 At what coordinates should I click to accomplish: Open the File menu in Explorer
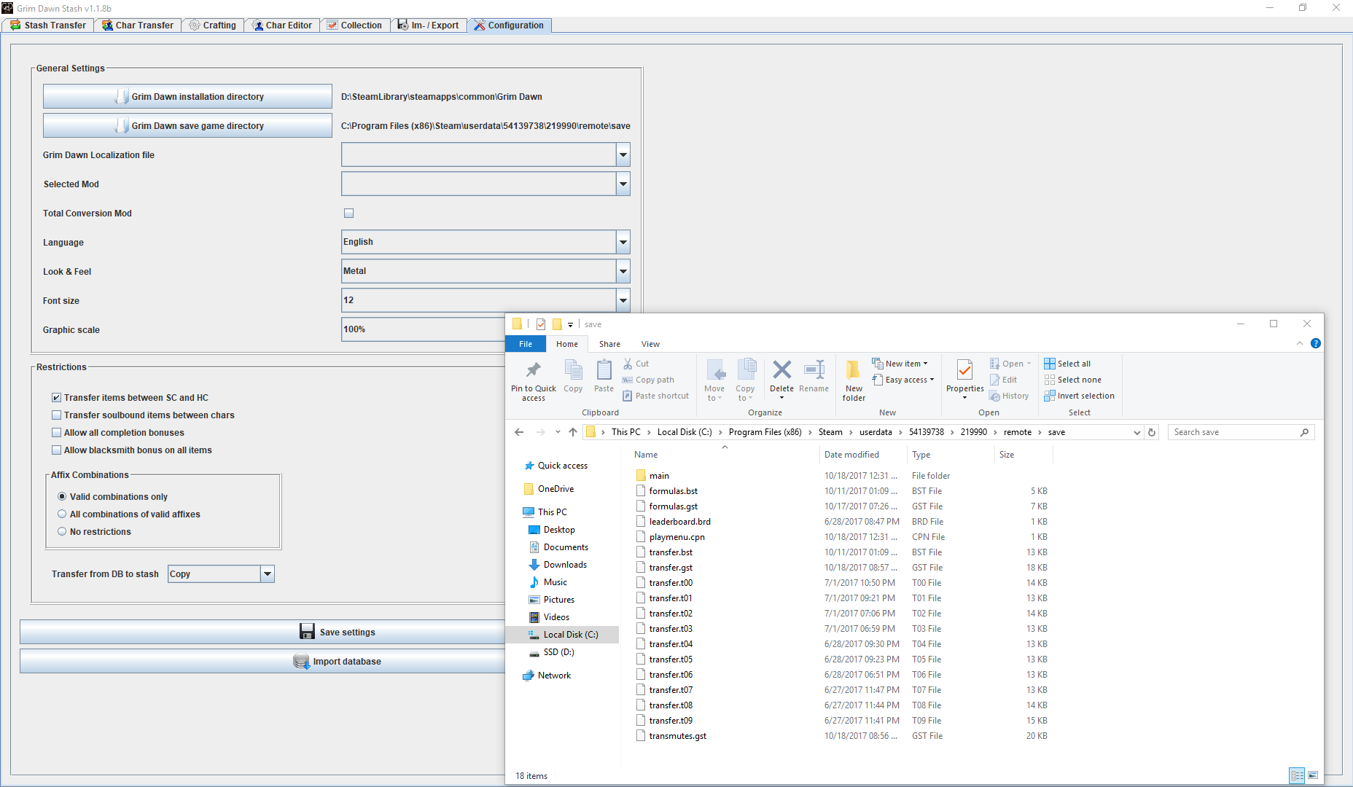pos(526,344)
